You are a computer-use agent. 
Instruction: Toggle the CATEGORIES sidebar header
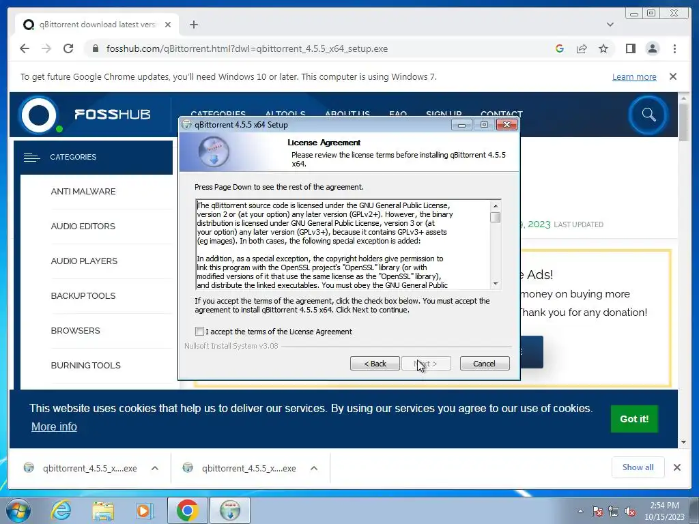[x=93, y=158]
